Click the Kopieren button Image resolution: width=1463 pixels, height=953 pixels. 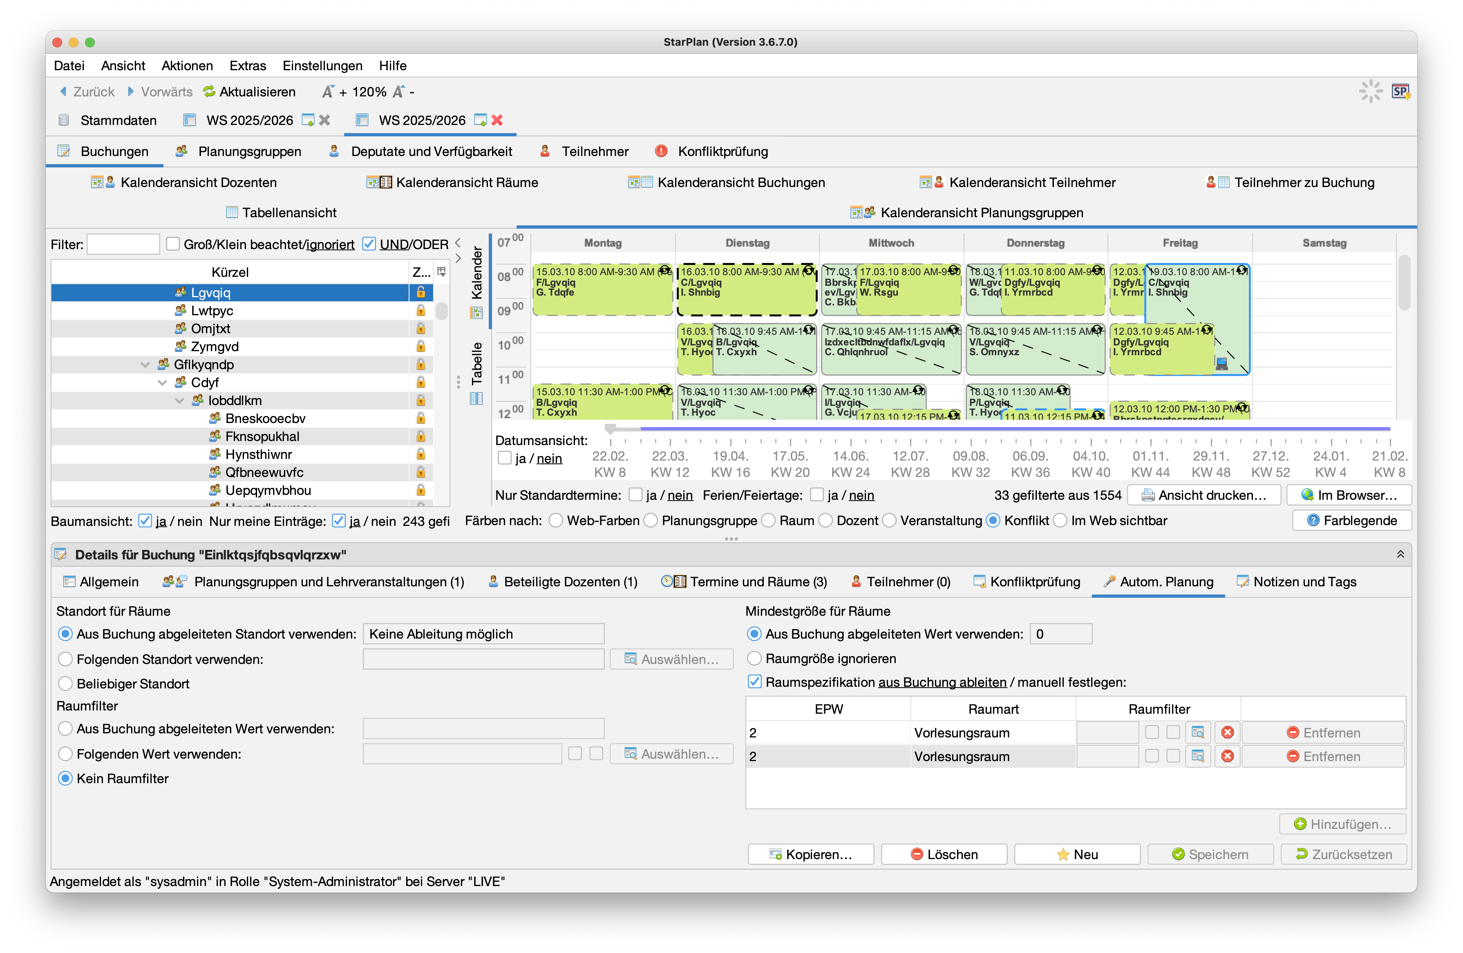pyautogui.click(x=810, y=854)
